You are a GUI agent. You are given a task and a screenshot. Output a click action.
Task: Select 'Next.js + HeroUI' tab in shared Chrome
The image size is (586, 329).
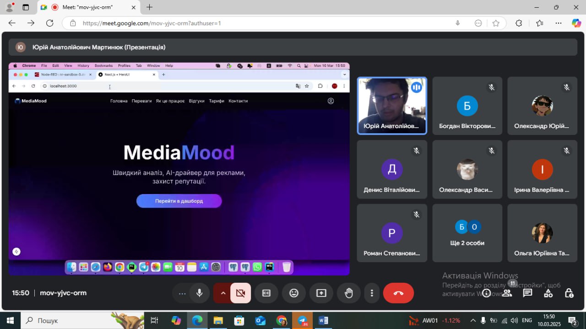click(x=127, y=75)
